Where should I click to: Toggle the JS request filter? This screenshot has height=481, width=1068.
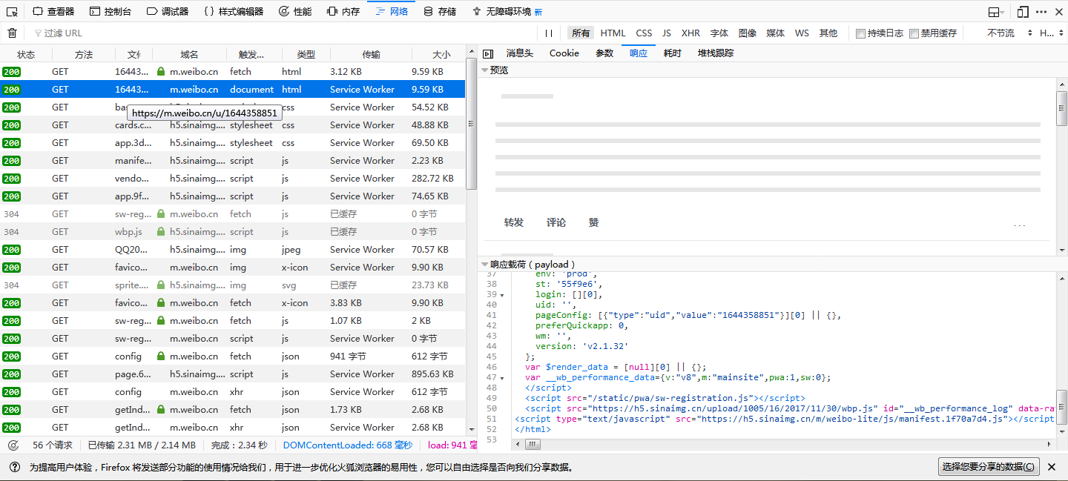click(667, 33)
